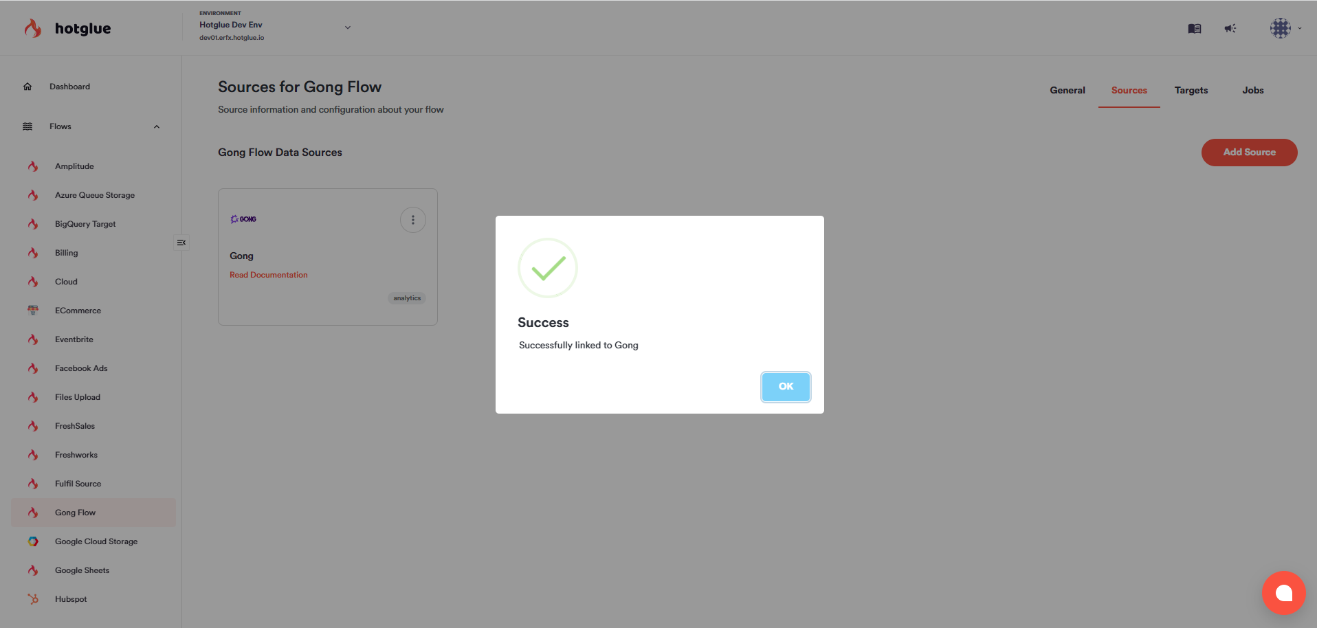The width and height of the screenshot is (1317, 628).
Task: Switch to the Targets tab
Action: click(1191, 90)
